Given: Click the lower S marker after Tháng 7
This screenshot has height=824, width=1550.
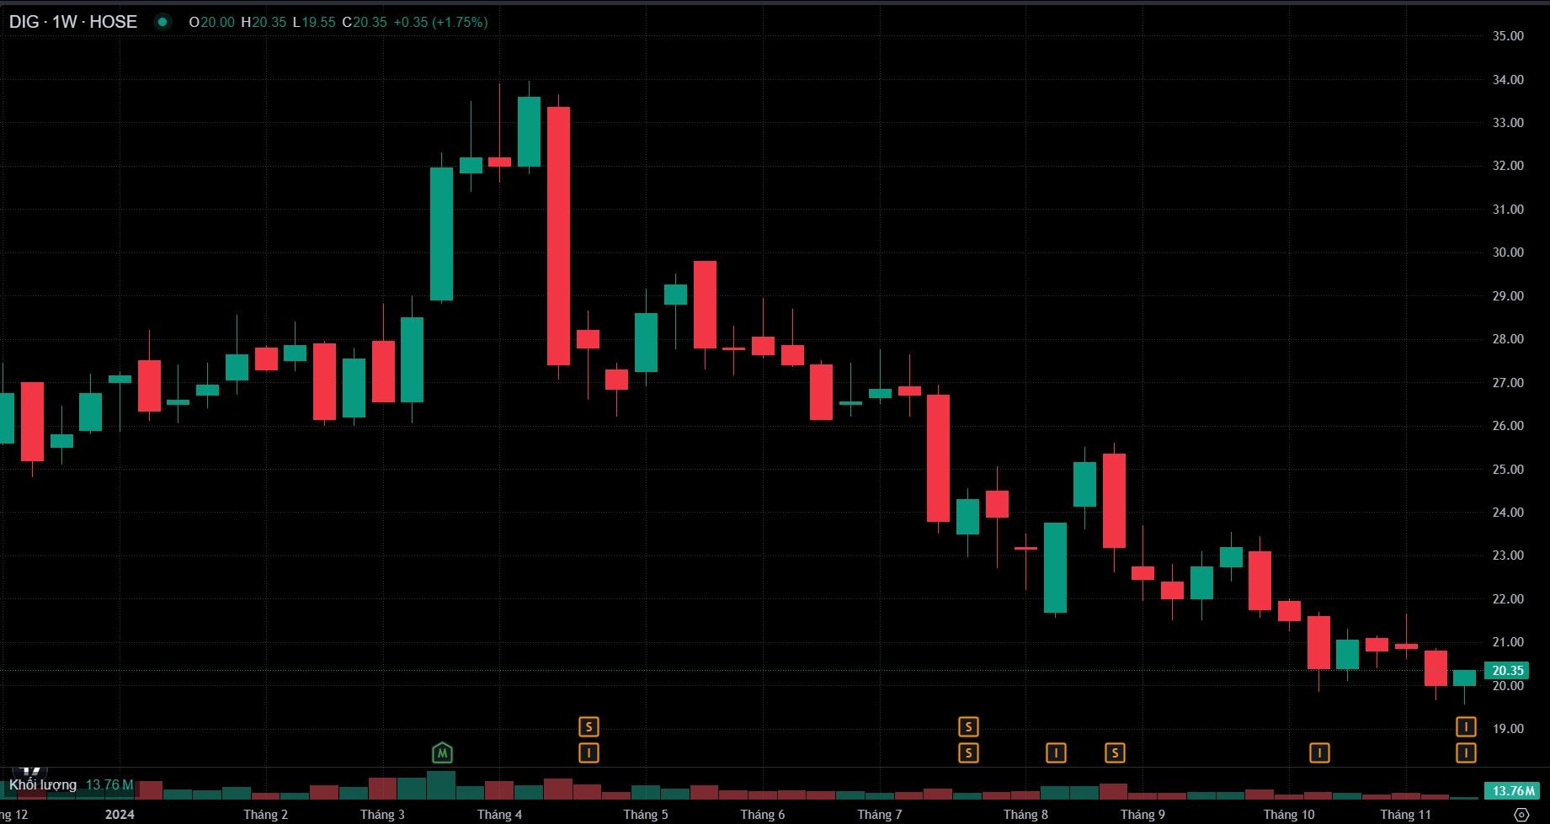Looking at the screenshot, I should [x=968, y=752].
